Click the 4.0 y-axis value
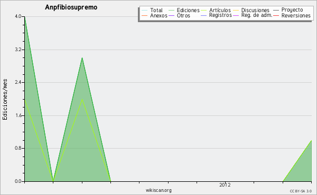Viewport: 317px width, 195px height. click(x=18, y=16)
